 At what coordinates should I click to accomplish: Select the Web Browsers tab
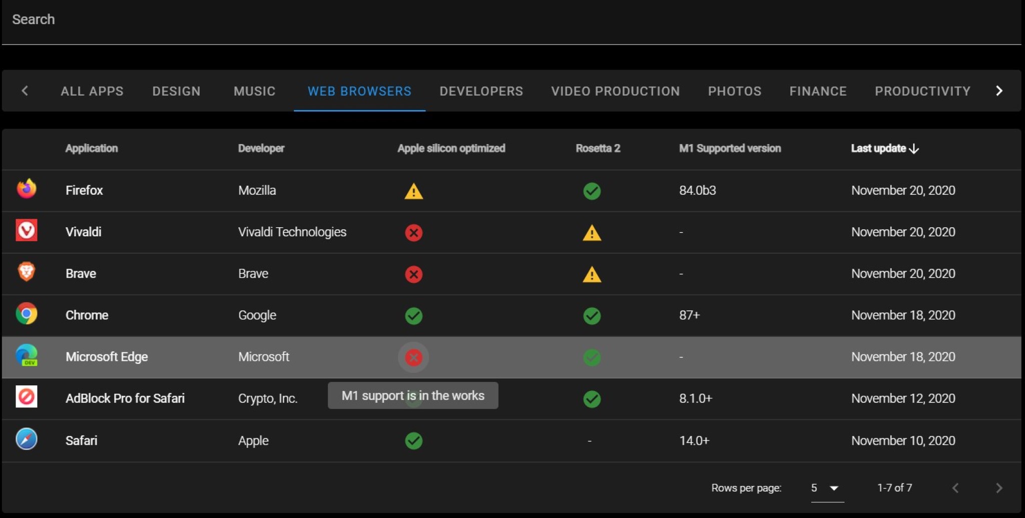pyautogui.click(x=359, y=91)
